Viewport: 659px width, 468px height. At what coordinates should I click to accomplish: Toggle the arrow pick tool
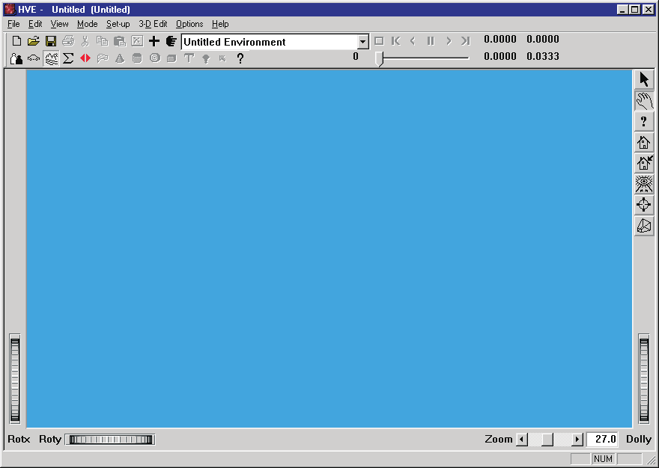click(x=644, y=80)
